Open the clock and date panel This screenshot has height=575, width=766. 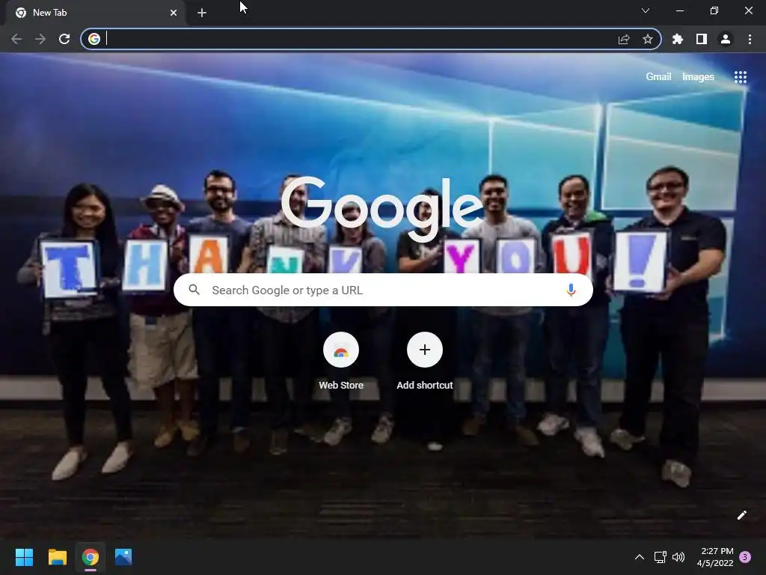point(715,557)
